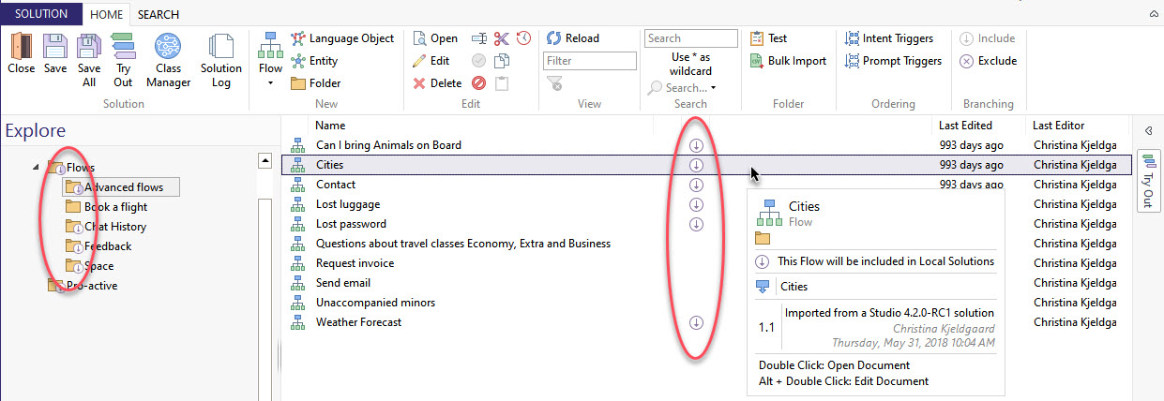The image size is (1164, 401).
Task: Open the SOLUTION tab
Action: 41,14
